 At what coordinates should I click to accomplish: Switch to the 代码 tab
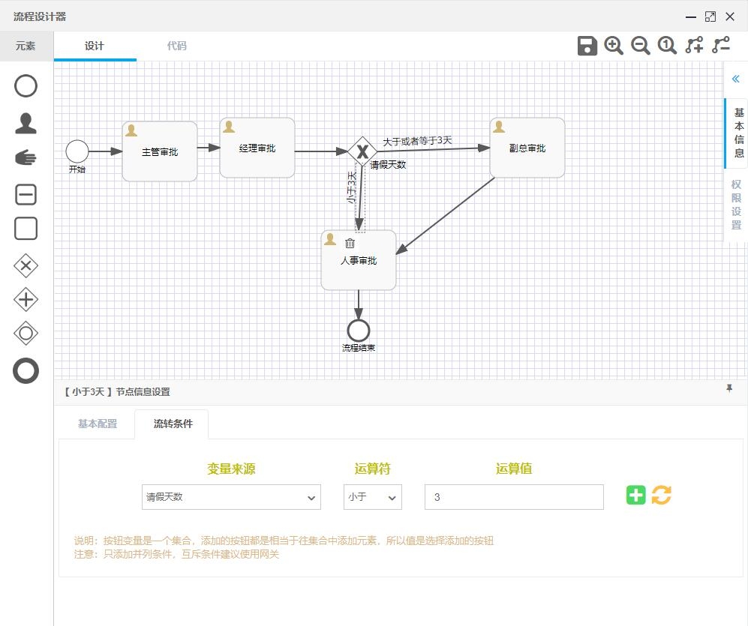(x=176, y=45)
